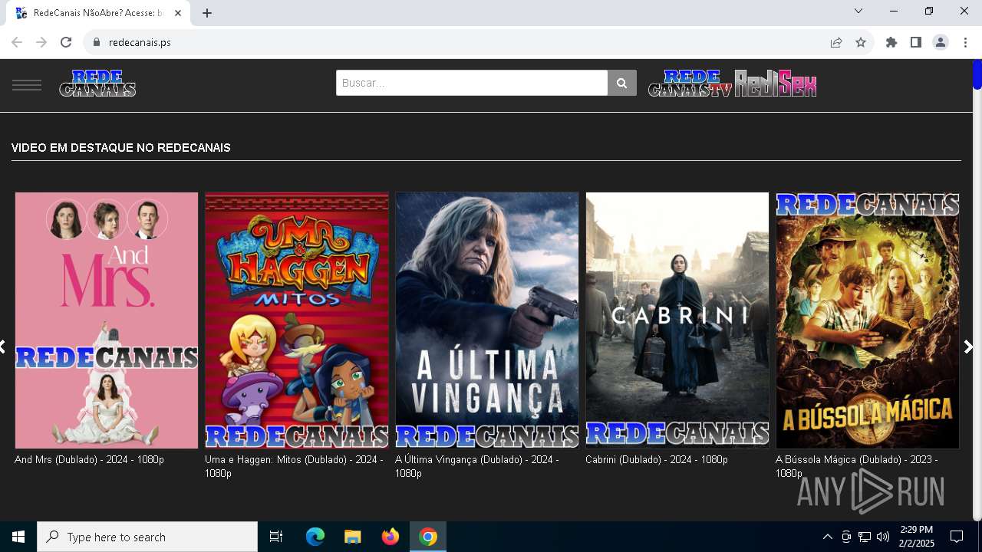This screenshot has width=982, height=552.
Task: Click 'A Bússola Mágica (Dublado)' title link
Action: point(856,466)
